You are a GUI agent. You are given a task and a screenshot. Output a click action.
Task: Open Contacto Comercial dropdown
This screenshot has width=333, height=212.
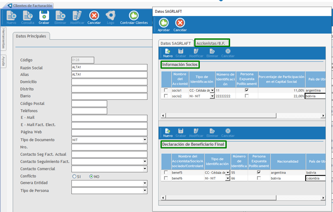145,169
